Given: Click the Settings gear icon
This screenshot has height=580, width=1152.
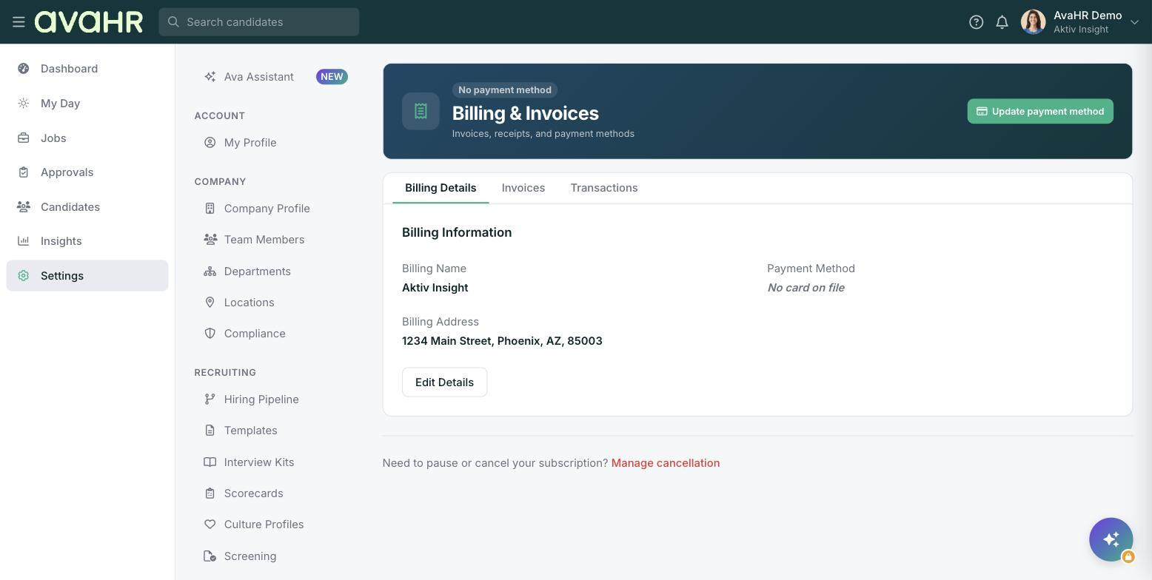Looking at the screenshot, I should pos(24,276).
